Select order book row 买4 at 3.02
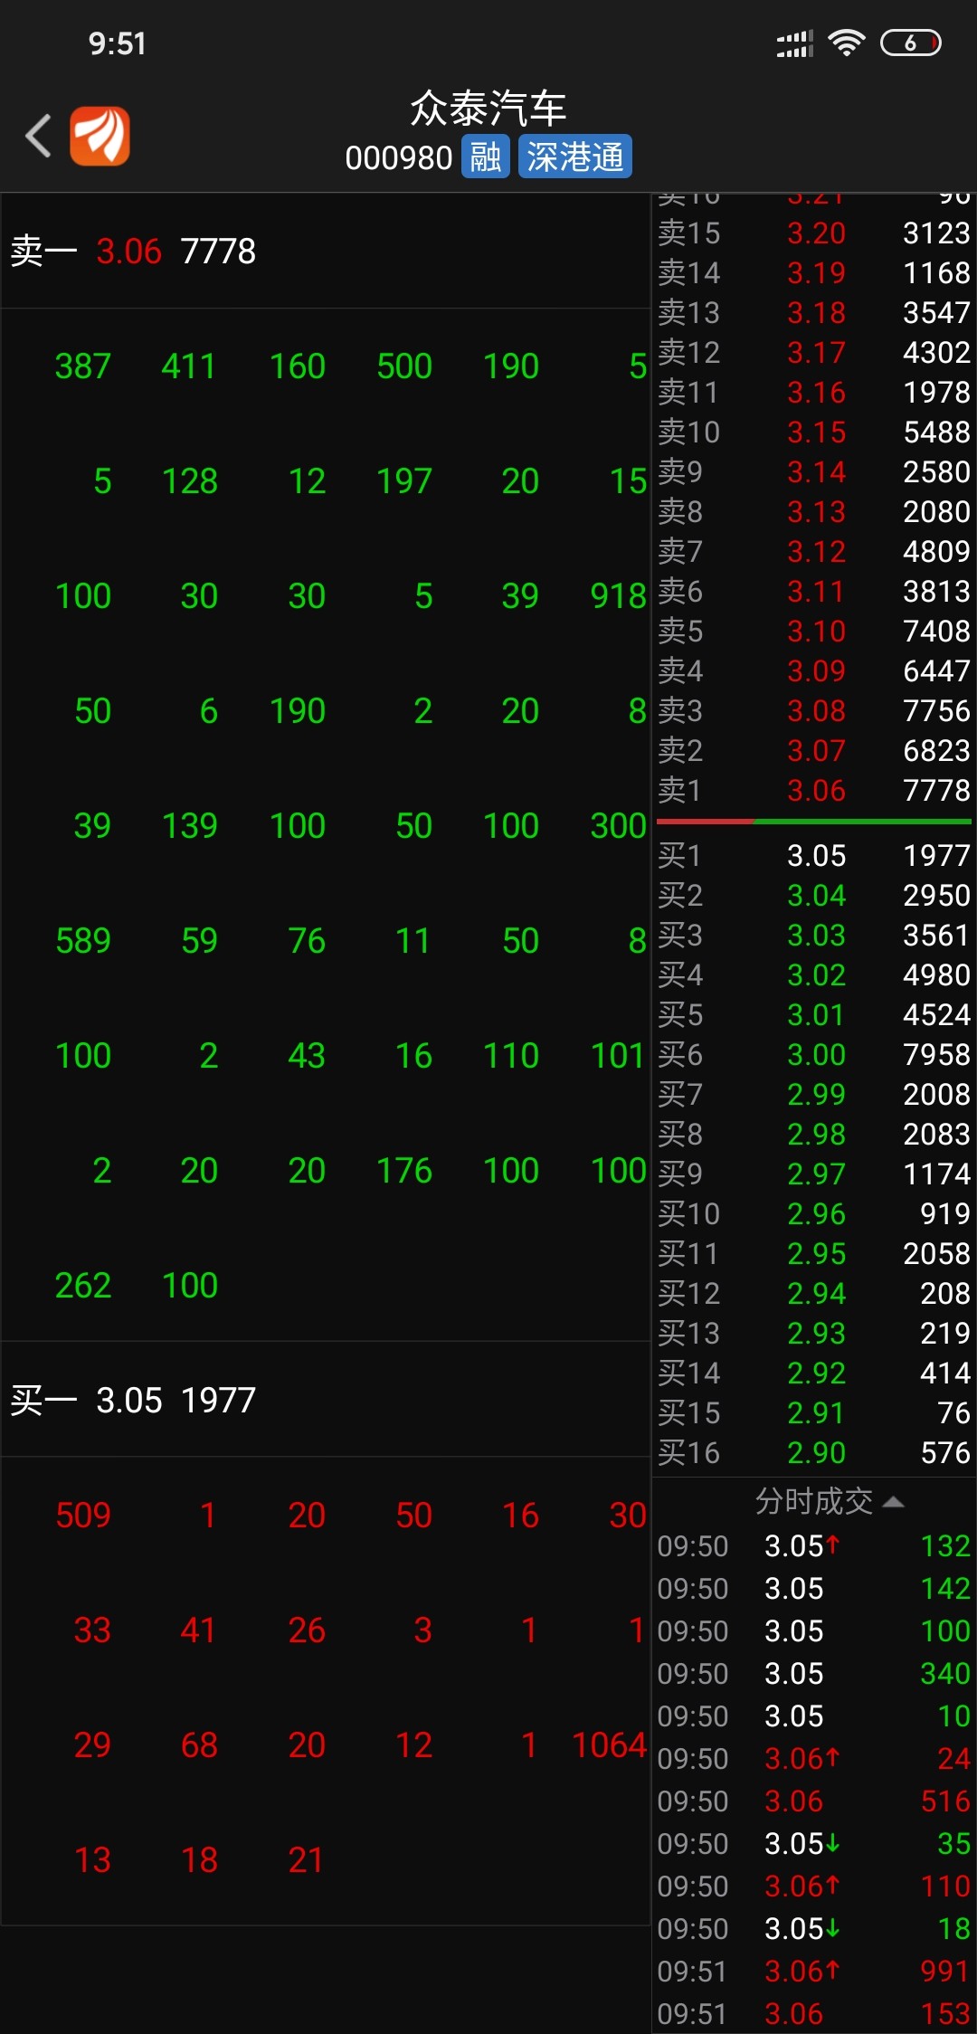Screen dimensions: 977x2034 point(814,974)
